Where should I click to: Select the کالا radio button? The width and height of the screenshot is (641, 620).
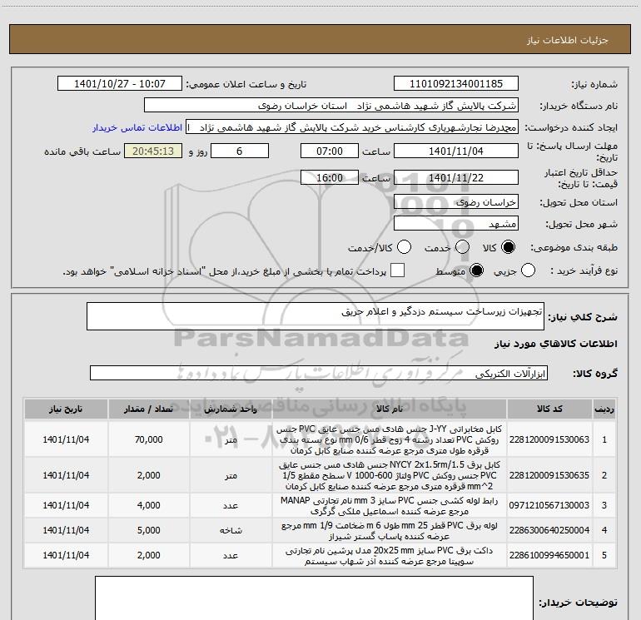510,247
